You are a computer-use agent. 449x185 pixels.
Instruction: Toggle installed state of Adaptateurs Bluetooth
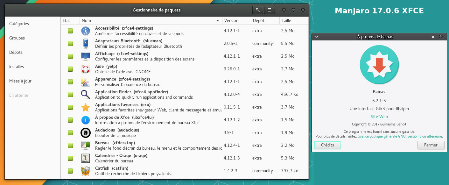click(x=70, y=44)
